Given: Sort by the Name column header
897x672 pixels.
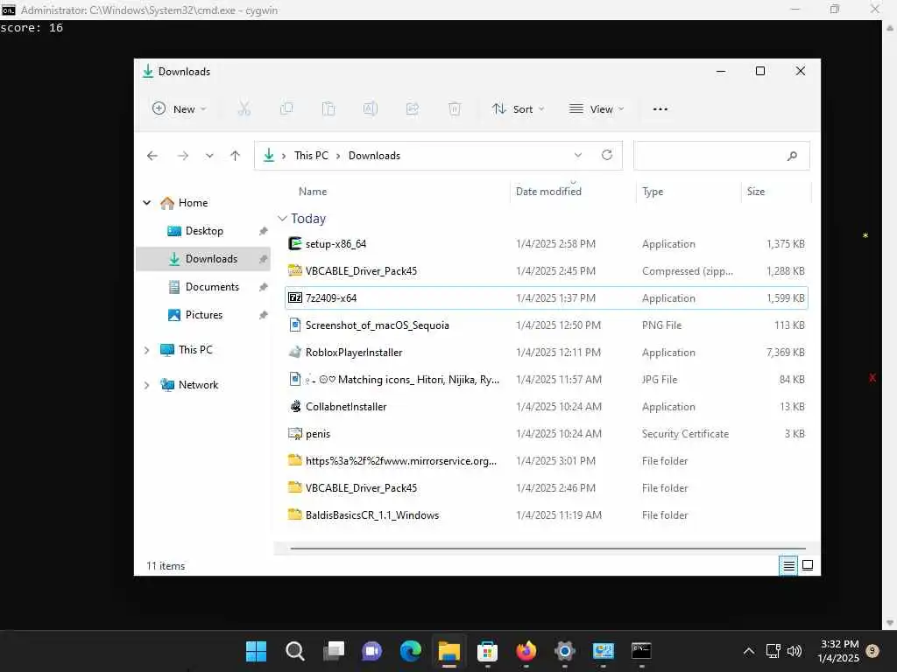Looking at the screenshot, I should pos(313,192).
